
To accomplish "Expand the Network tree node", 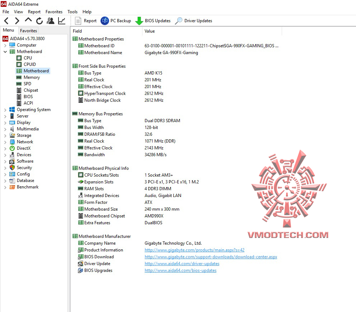I will click(5, 142).
